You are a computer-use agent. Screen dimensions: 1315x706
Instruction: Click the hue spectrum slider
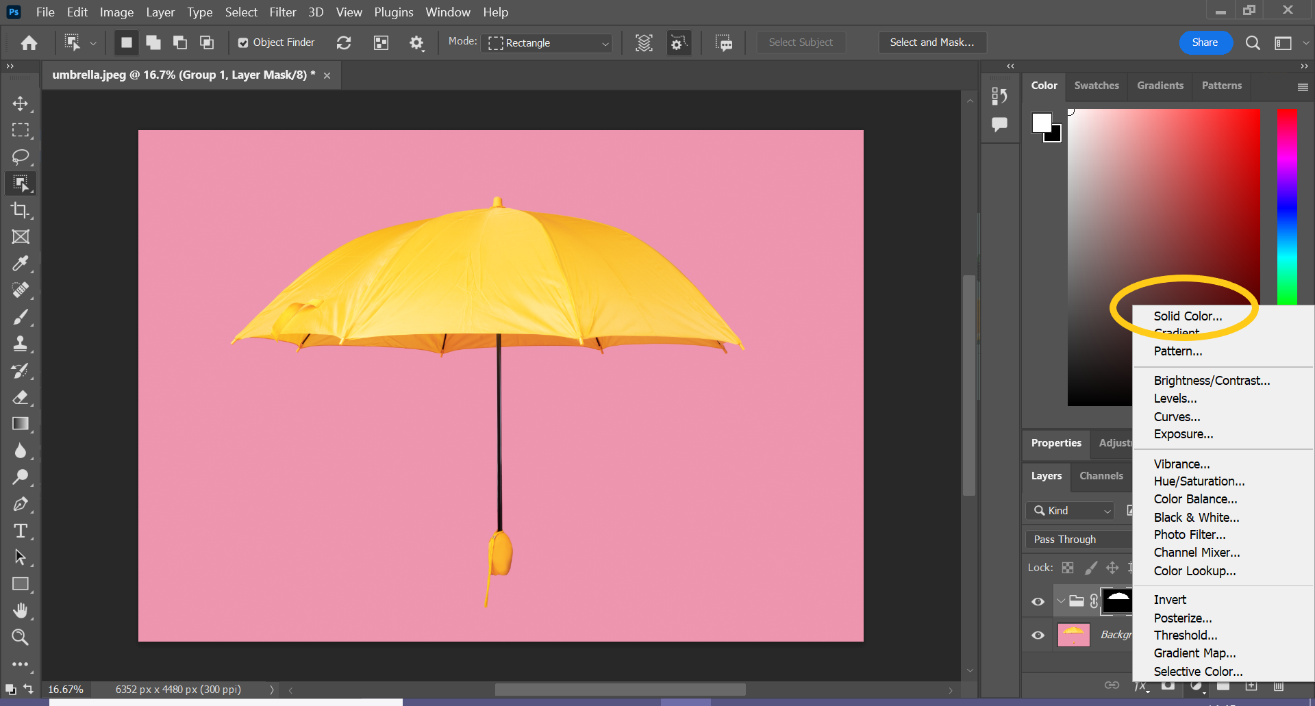click(1287, 207)
